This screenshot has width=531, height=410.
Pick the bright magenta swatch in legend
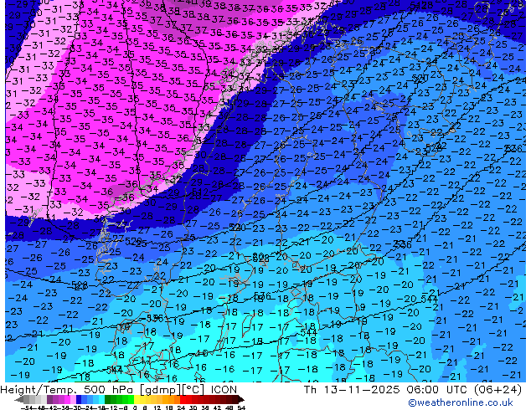(x=67, y=399)
